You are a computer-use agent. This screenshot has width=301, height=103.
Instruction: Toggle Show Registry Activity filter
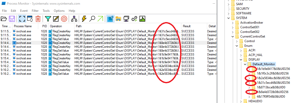point(110,19)
